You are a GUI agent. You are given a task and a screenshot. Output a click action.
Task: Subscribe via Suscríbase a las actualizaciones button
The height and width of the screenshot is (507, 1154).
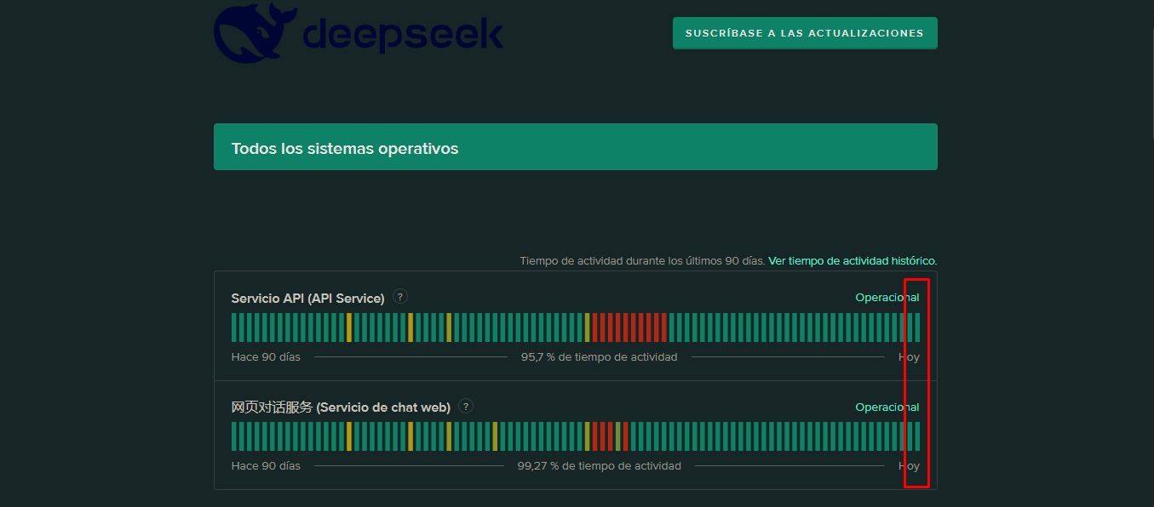[805, 33]
